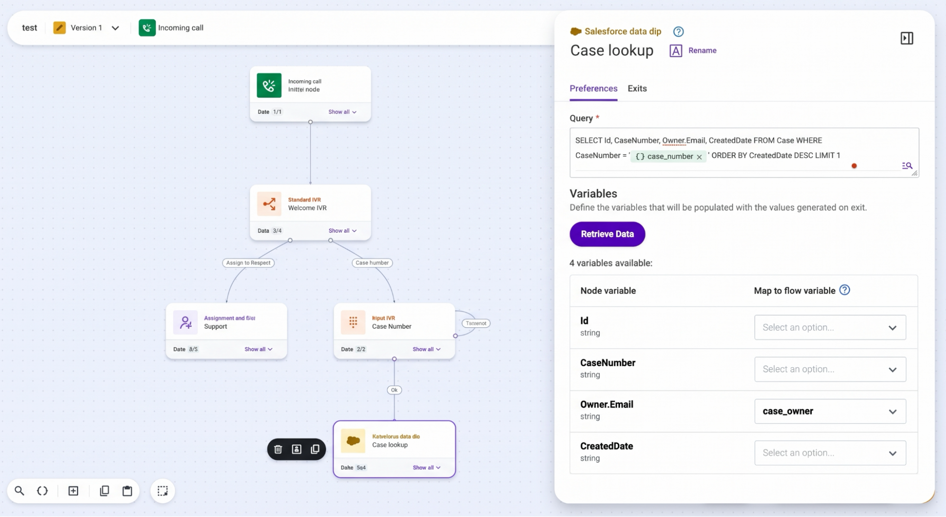Click the Incoming call trigger in top bar
Viewport: 946px width, 517px height.
[171, 28]
